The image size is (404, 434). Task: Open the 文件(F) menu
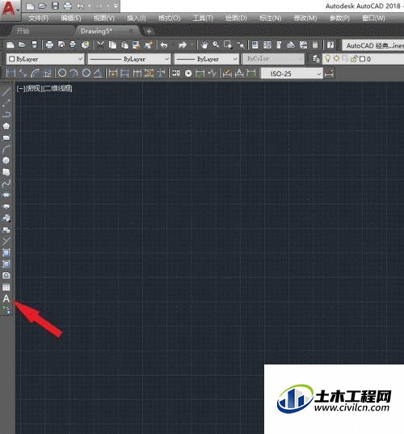[39, 19]
